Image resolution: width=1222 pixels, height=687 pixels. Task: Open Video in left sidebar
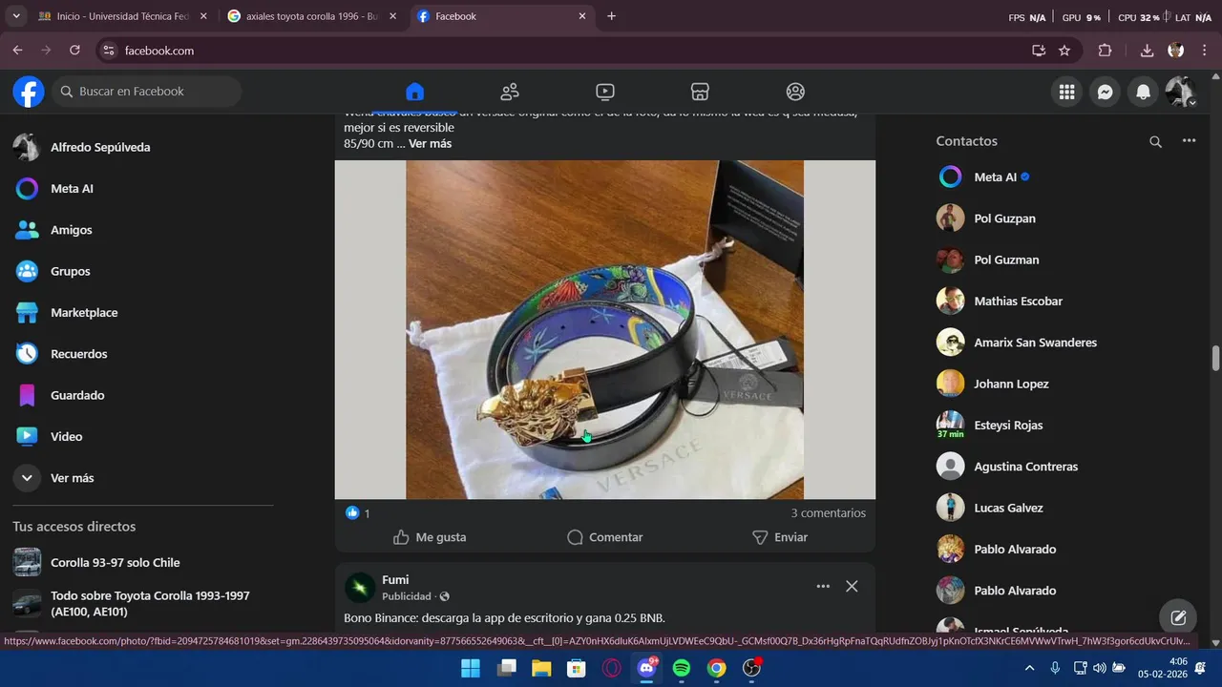[x=141, y=437]
